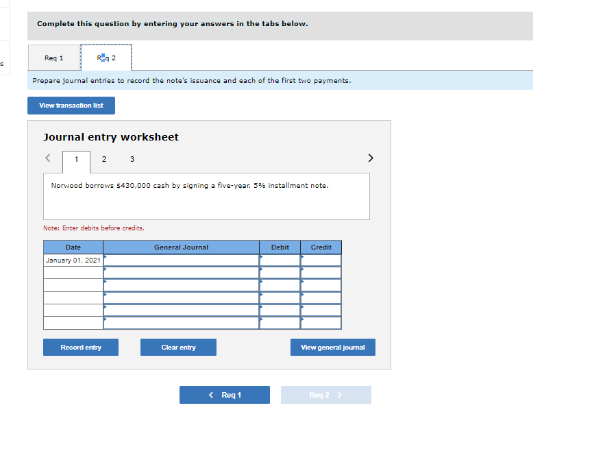Viewport: 605px width, 460px height.
Task: Open View general journal
Action: point(332,348)
